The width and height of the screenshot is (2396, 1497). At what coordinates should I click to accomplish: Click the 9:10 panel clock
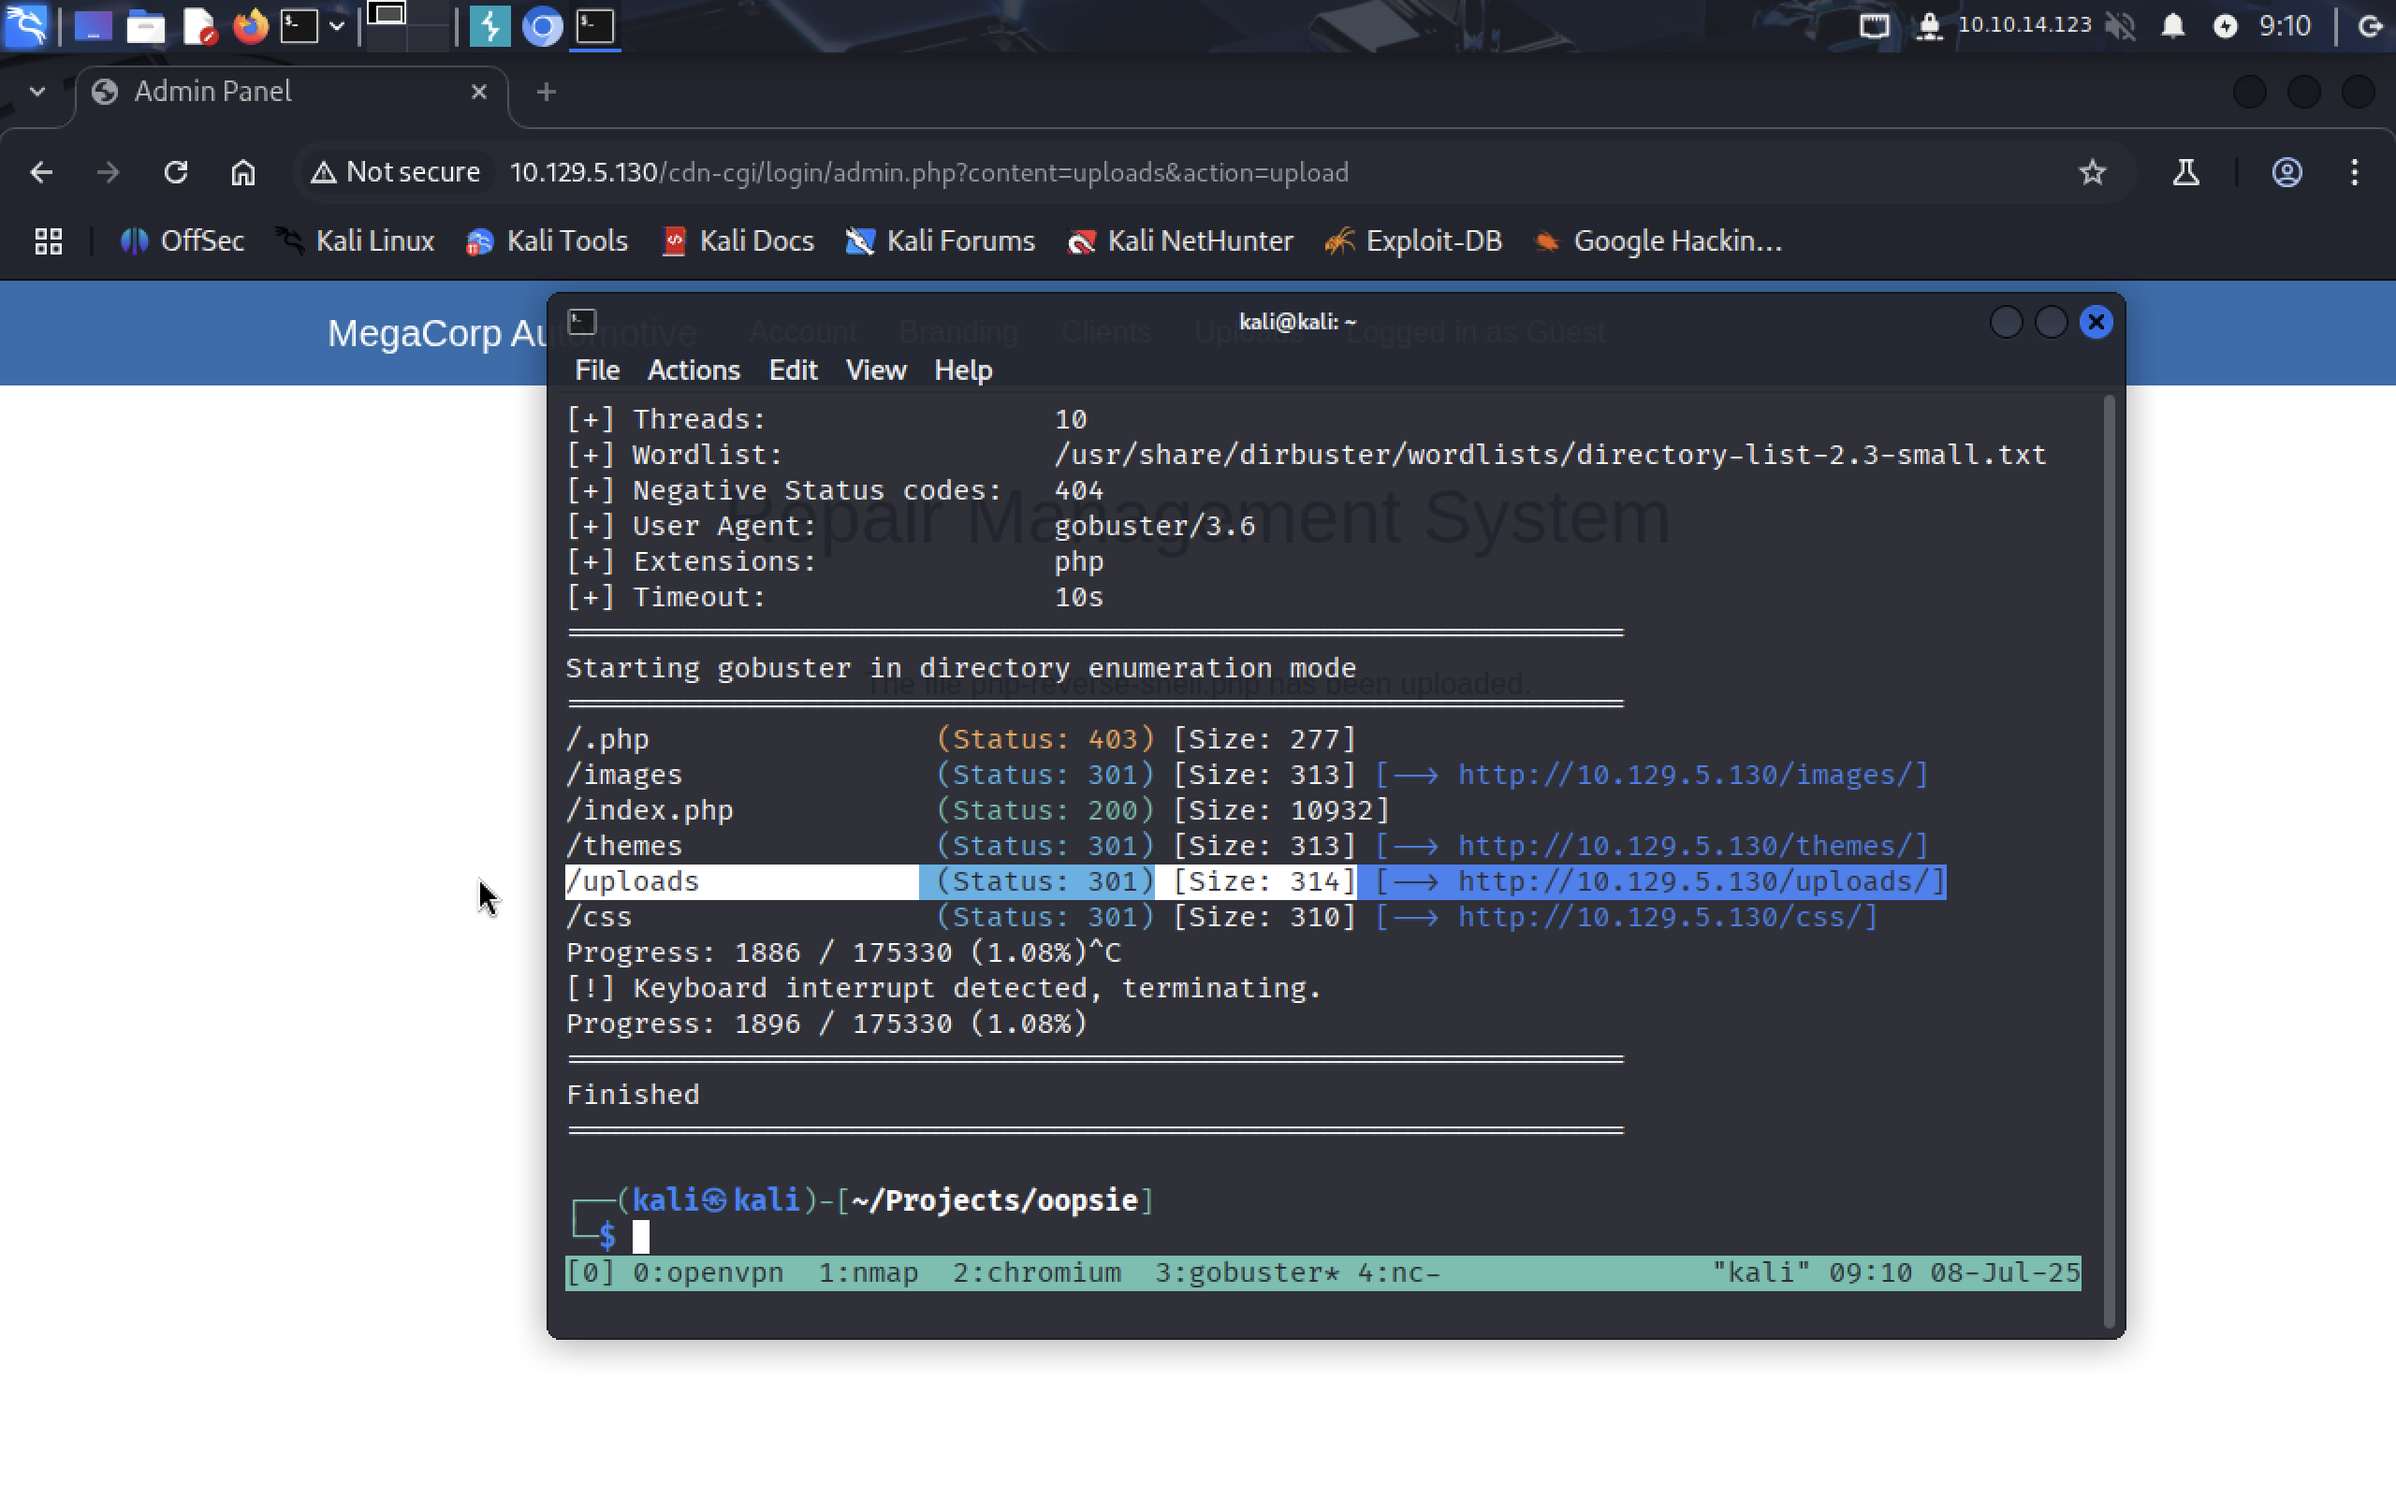tap(2284, 26)
